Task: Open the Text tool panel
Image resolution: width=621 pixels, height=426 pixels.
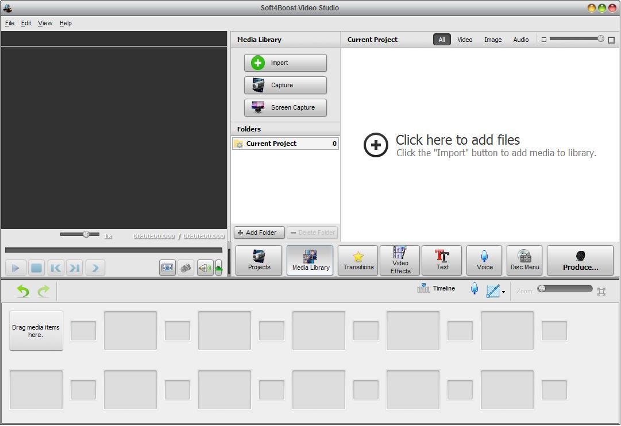Action: click(x=442, y=260)
